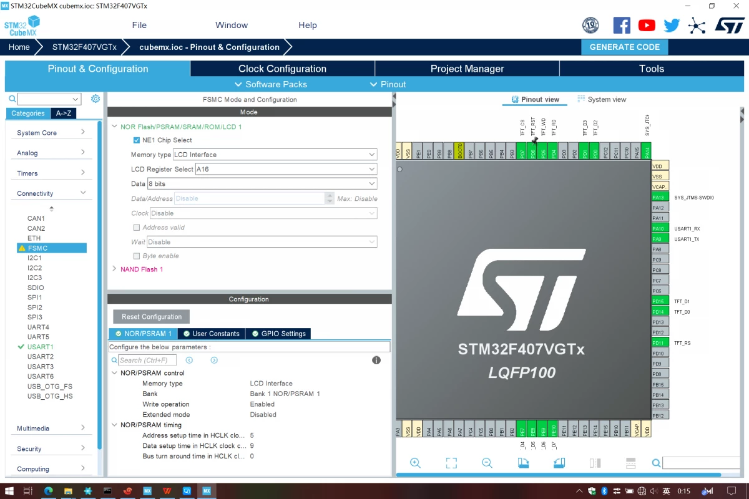Open the Facebook link icon
Screen dimensions: 749x499
tap(622, 25)
